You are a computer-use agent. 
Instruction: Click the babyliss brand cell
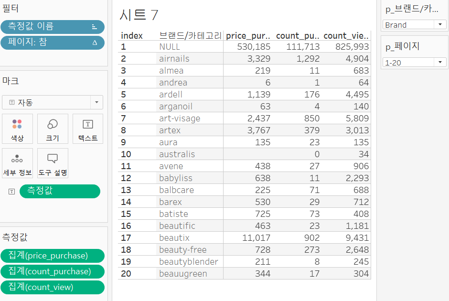coord(175,178)
